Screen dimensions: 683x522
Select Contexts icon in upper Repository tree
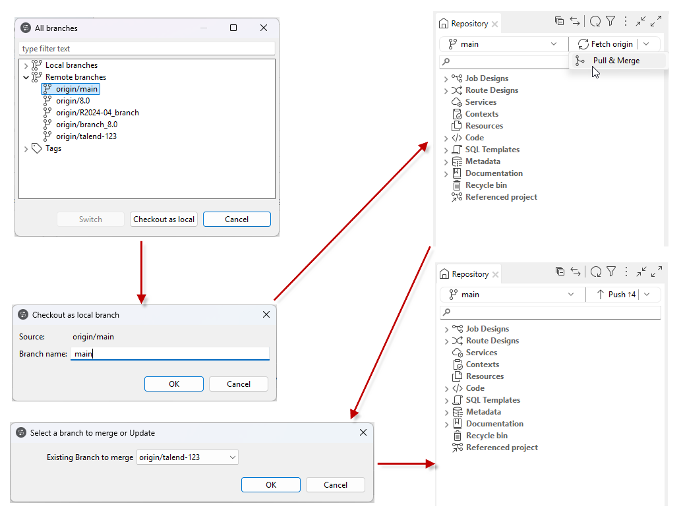pos(456,114)
